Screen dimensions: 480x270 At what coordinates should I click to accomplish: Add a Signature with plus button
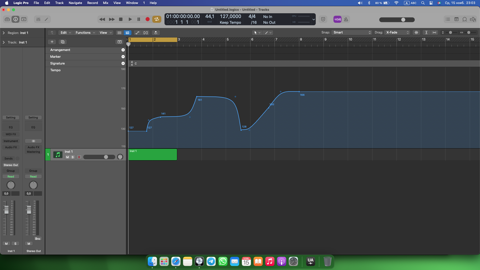coord(123,63)
